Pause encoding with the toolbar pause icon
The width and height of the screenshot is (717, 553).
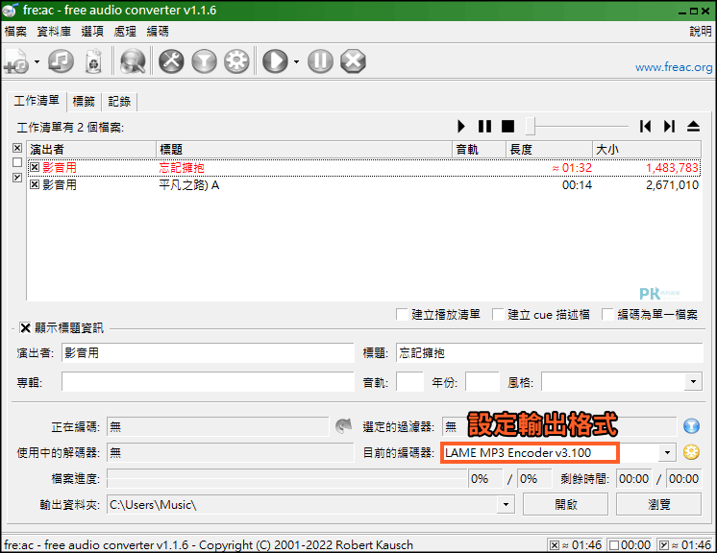click(x=321, y=61)
